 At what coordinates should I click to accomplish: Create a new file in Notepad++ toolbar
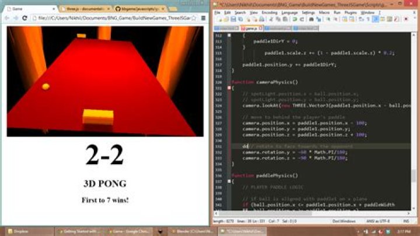(219, 19)
